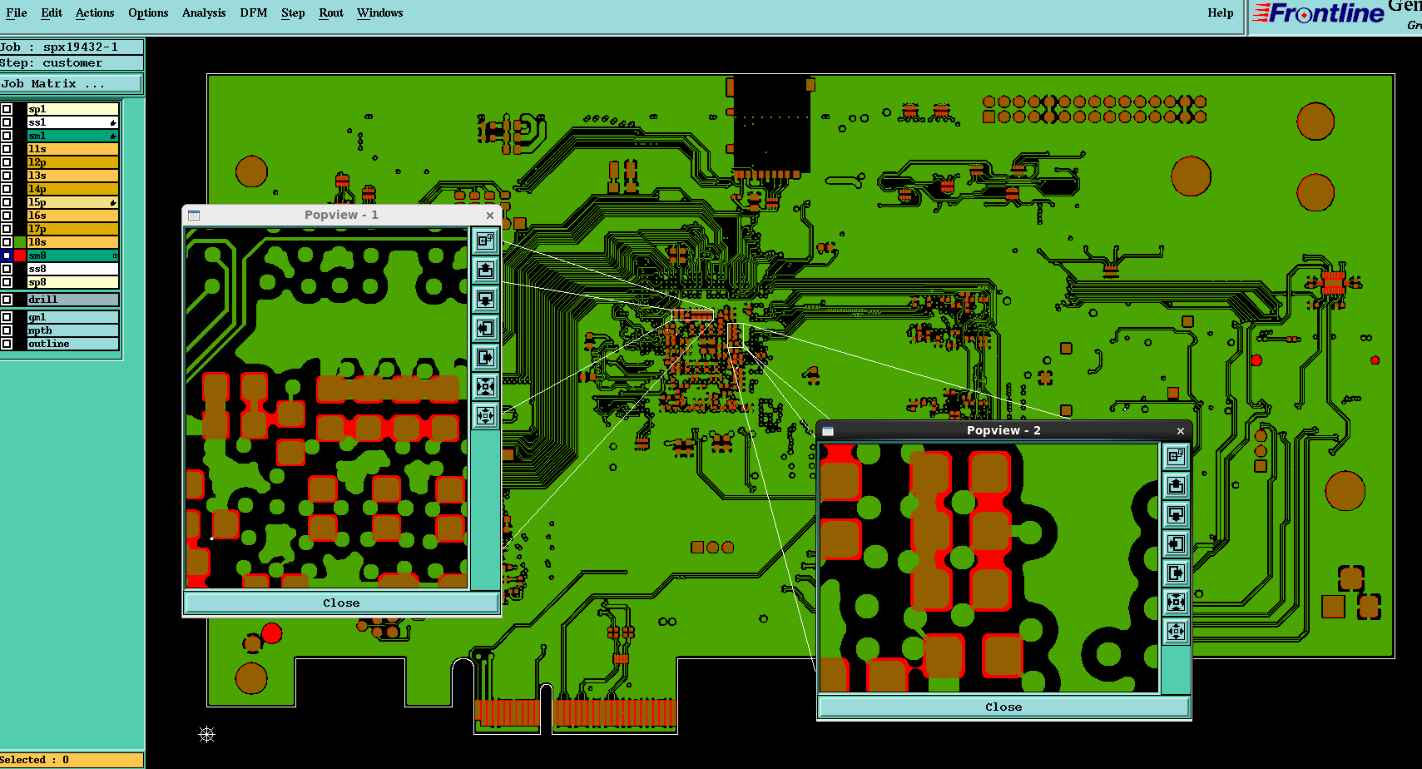
Task: Toggle the outline layer checkbox
Action: (7, 344)
